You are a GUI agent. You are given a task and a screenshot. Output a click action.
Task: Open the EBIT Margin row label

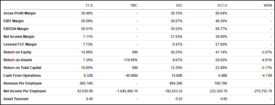coord(14,21)
